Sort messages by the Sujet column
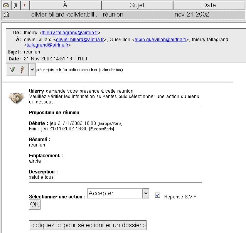Viewport: 246px width, 233px height. (137, 5)
